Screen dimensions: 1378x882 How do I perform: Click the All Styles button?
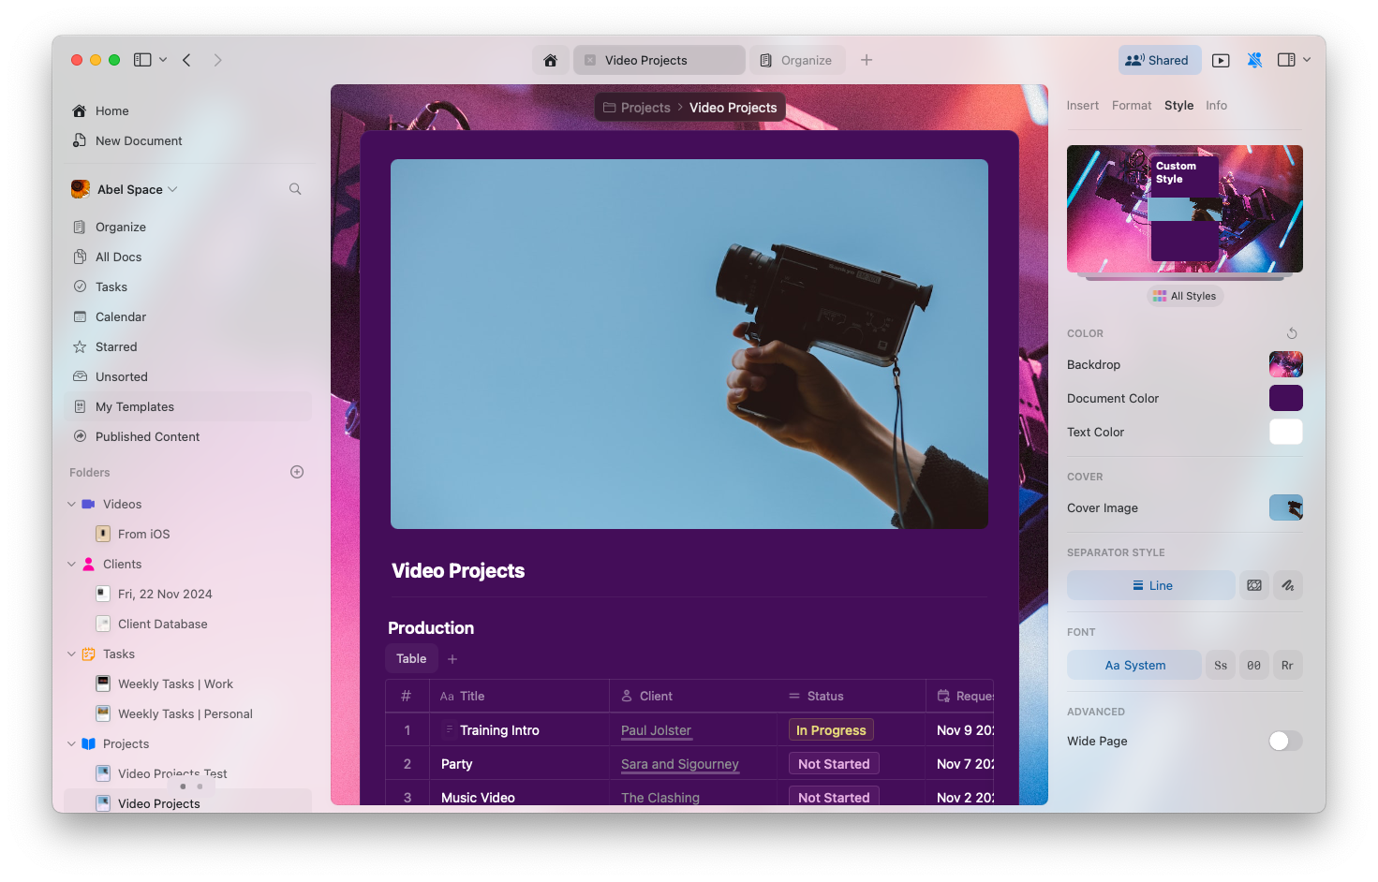(x=1185, y=295)
